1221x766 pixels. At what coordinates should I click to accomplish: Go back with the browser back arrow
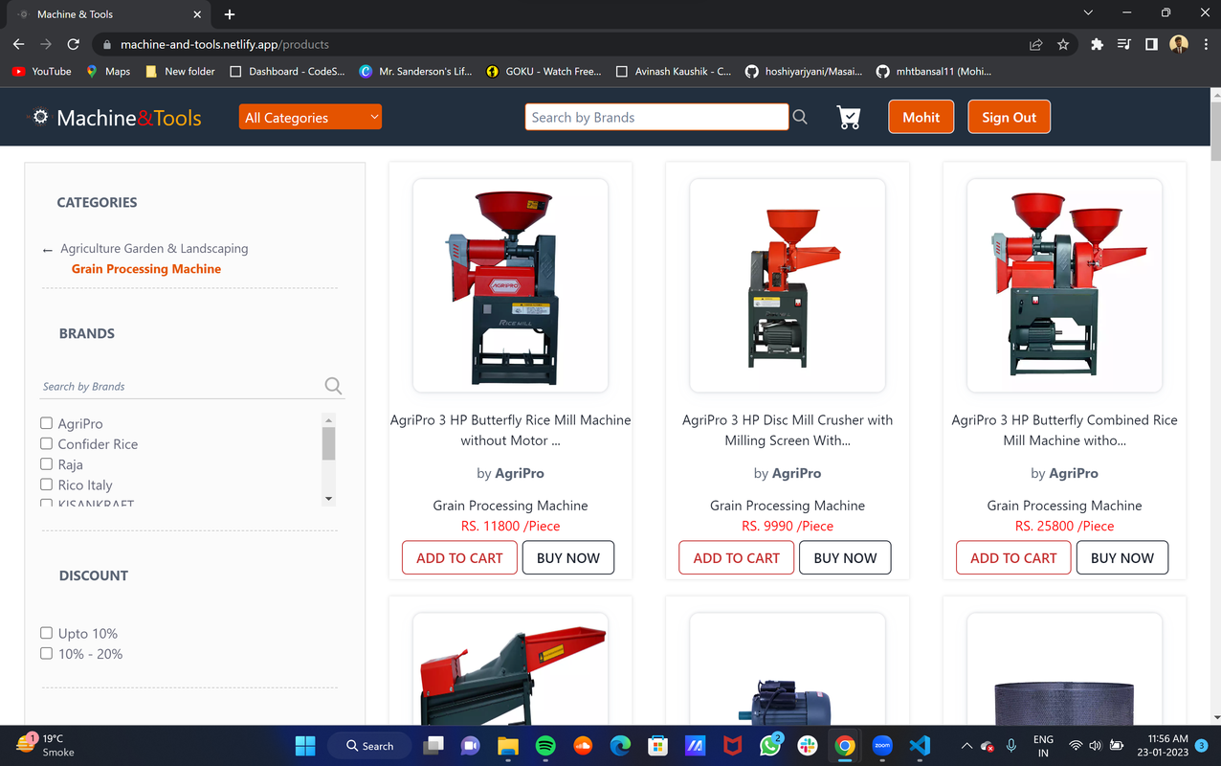click(18, 44)
